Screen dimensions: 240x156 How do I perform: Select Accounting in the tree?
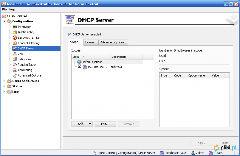[25, 70]
